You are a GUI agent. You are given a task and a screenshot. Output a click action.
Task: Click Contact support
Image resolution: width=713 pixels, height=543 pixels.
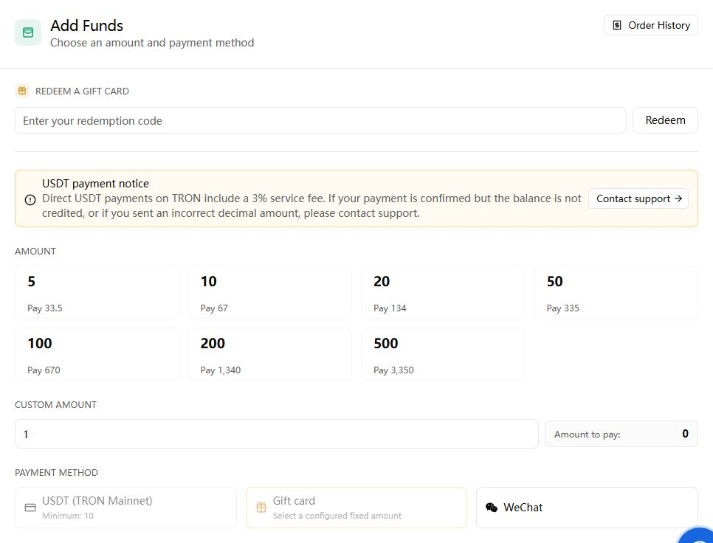638,198
